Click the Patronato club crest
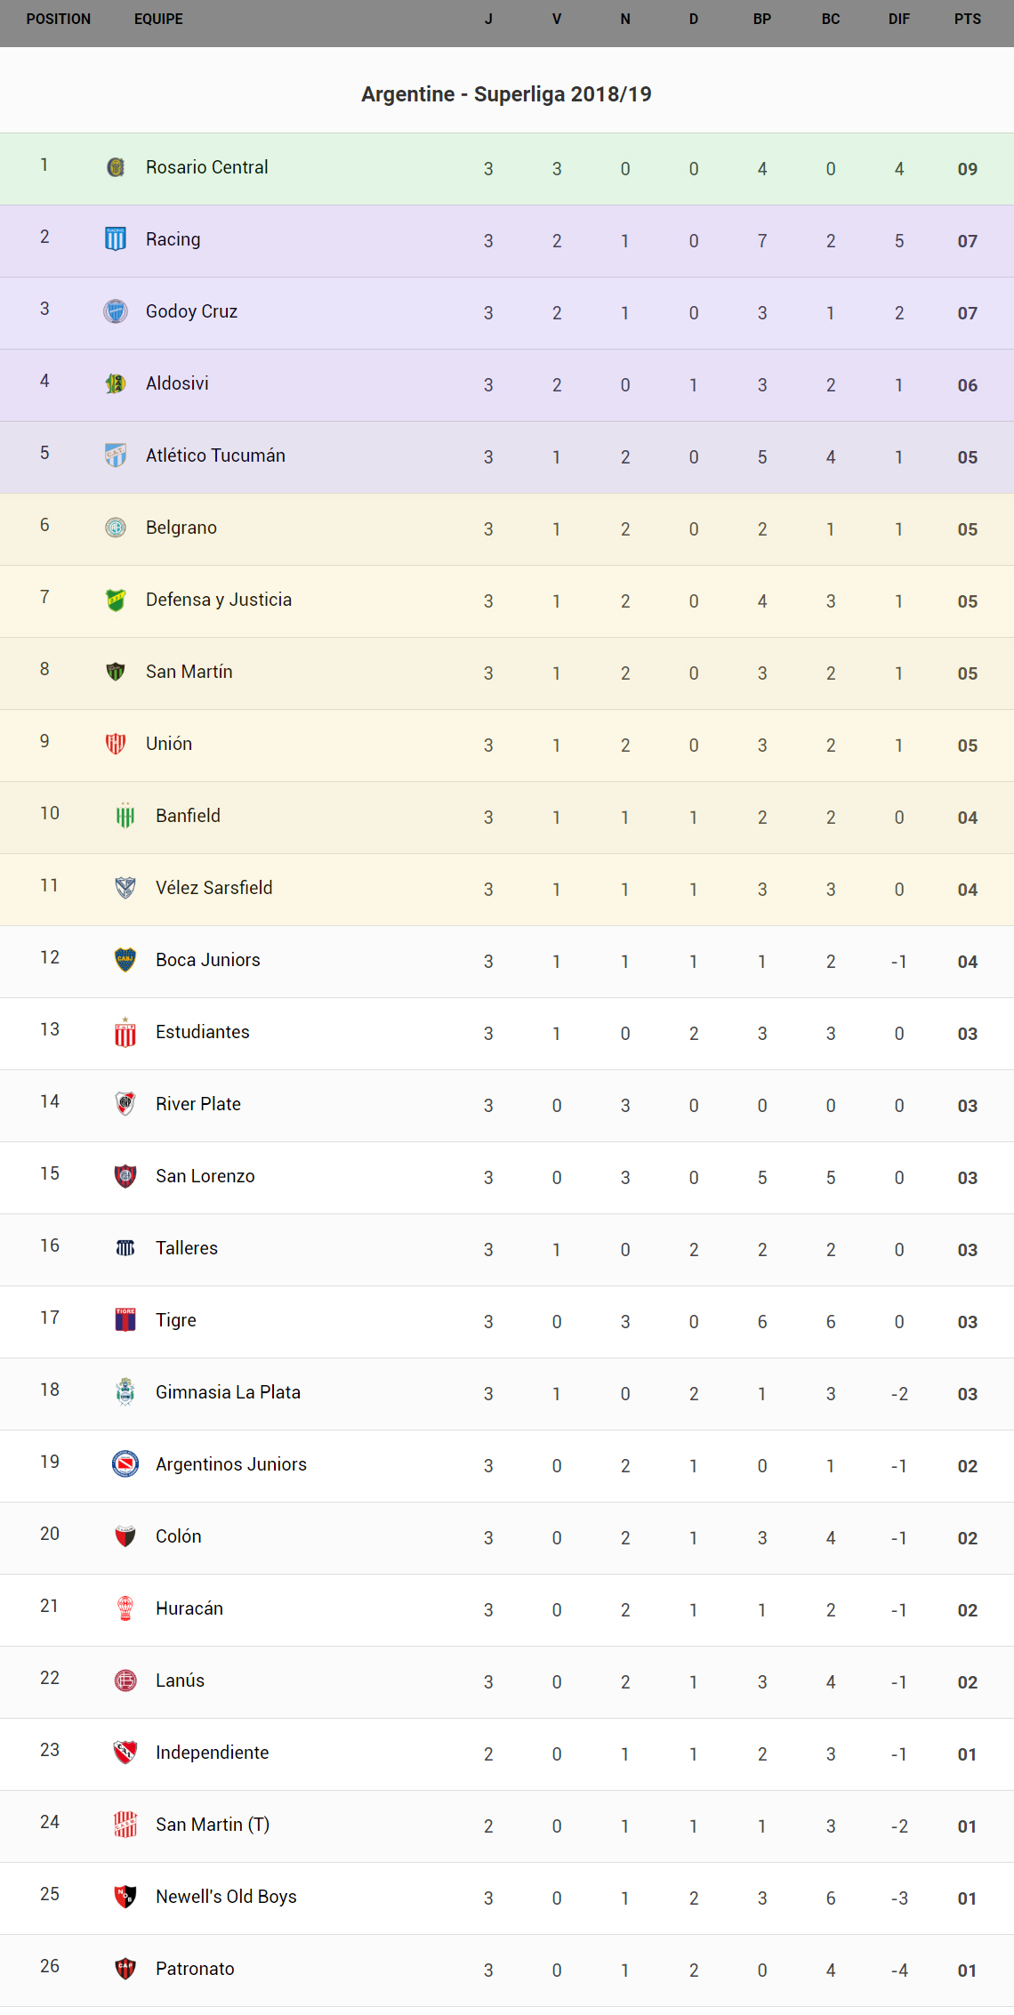 [125, 1969]
